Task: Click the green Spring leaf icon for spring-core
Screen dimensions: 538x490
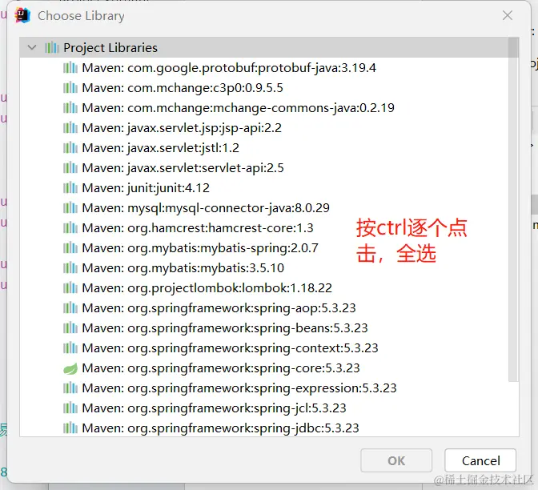Action: (x=70, y=368)
